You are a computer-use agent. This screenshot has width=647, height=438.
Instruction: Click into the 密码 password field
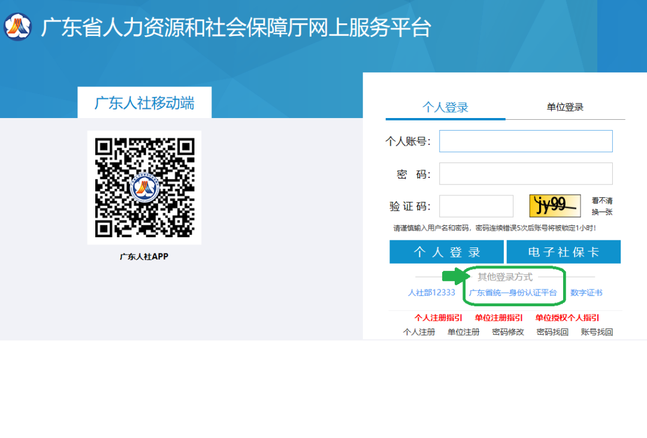click(525, 174)
